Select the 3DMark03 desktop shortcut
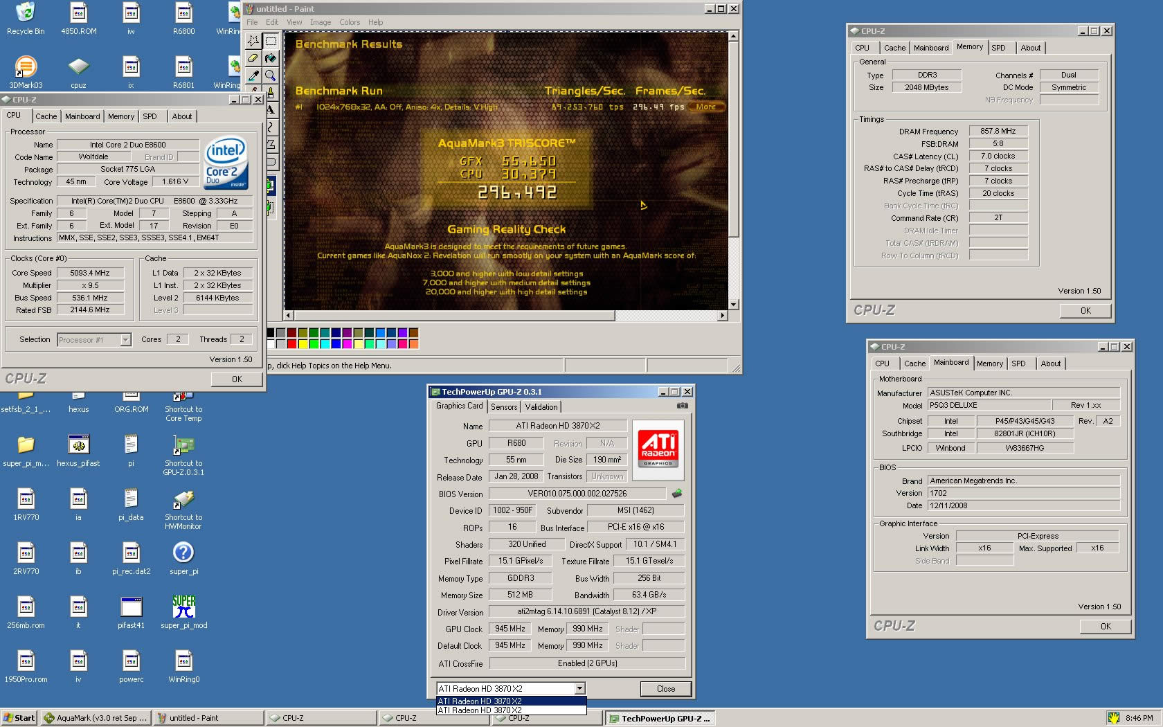The width and height of the screenshot is (1163, 727). (26, 73)
